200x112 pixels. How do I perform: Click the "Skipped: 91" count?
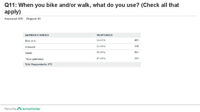pyautogui.click(x=33, y=19)
